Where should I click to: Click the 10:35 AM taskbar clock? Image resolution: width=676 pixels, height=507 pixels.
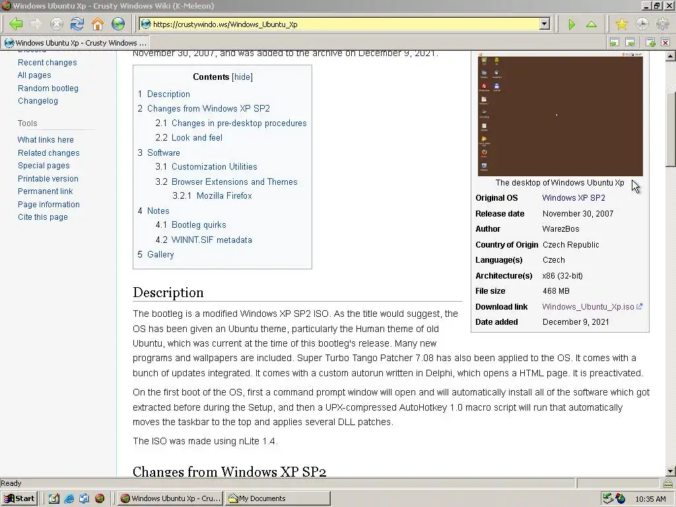pyautogui.click(x=650, y=499)
